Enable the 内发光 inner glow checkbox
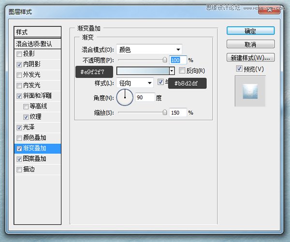The image size is (290, 242). [19, 86]
